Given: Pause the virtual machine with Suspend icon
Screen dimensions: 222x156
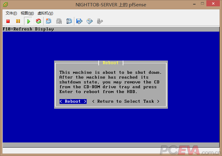Looking at the screenshot, I should 18,21.
